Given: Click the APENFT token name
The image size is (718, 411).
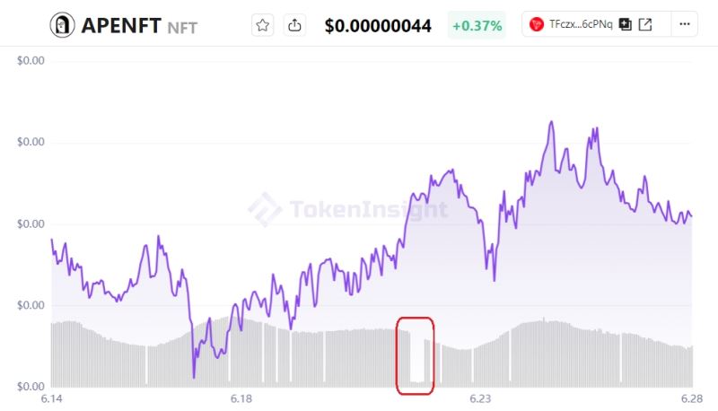Looking at the screenshot, I should (x=120, y=25).
